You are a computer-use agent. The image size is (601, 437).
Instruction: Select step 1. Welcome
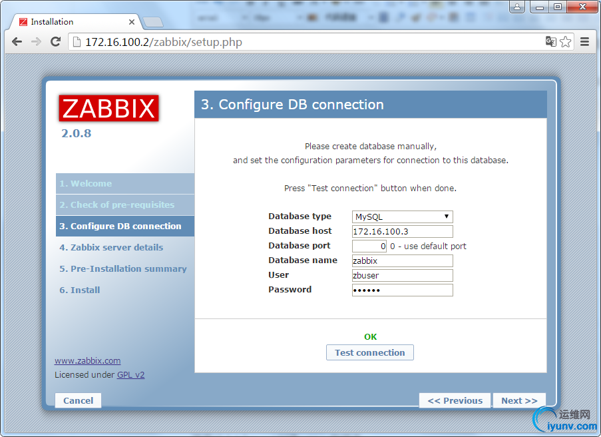(x=125, y=183)
